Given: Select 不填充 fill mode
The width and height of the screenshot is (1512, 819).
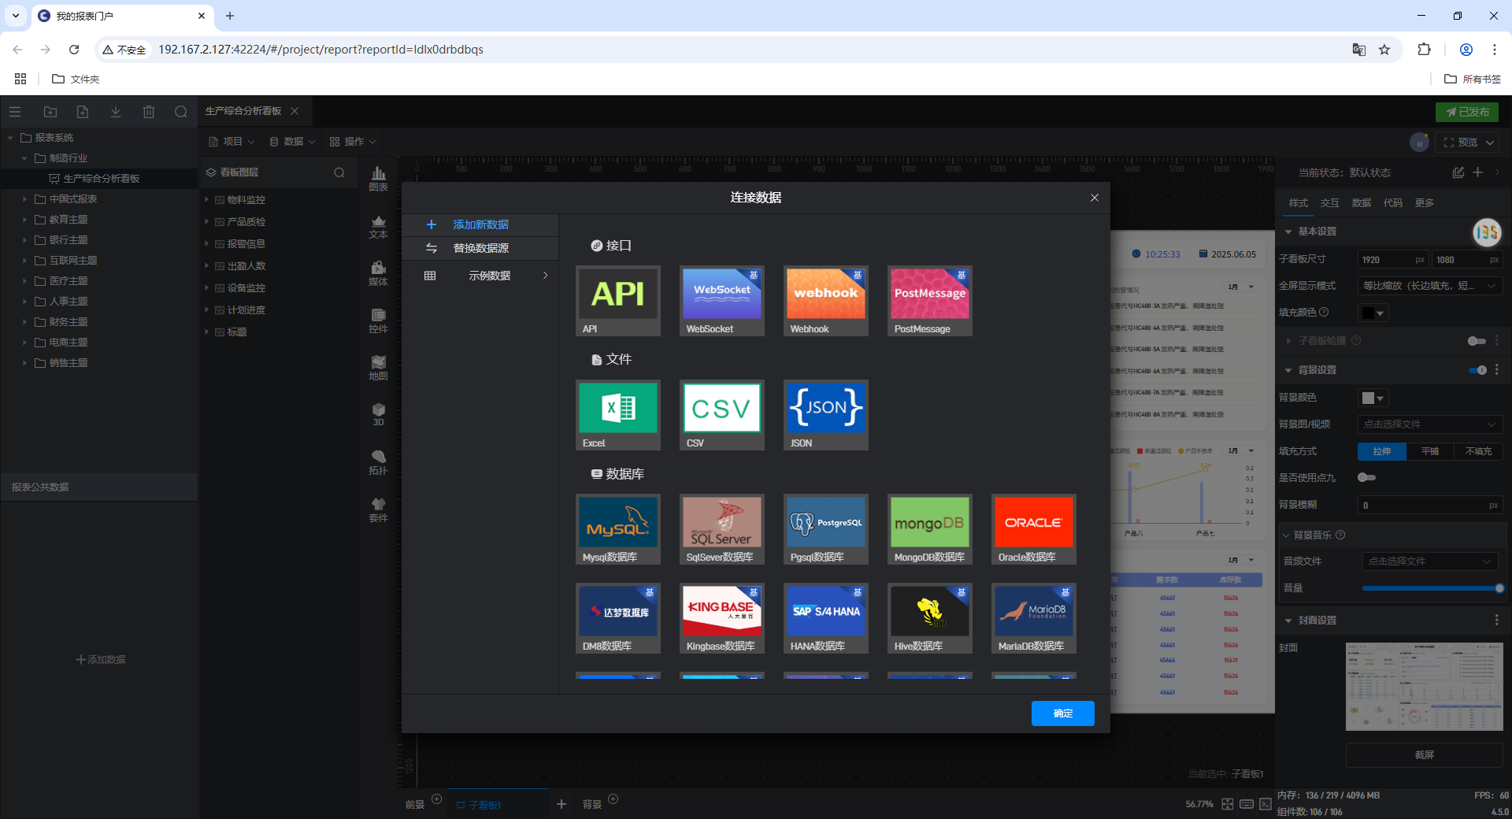Looking at the screenshot, I should click(x=1478, y=451).
